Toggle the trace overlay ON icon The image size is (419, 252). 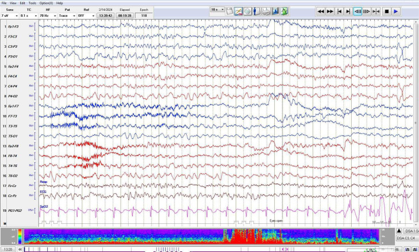click(x=239, y=12)
